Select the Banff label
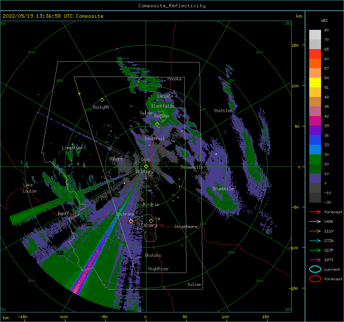The height and width of the screenshot is (322, 344). tap(63, 213)
